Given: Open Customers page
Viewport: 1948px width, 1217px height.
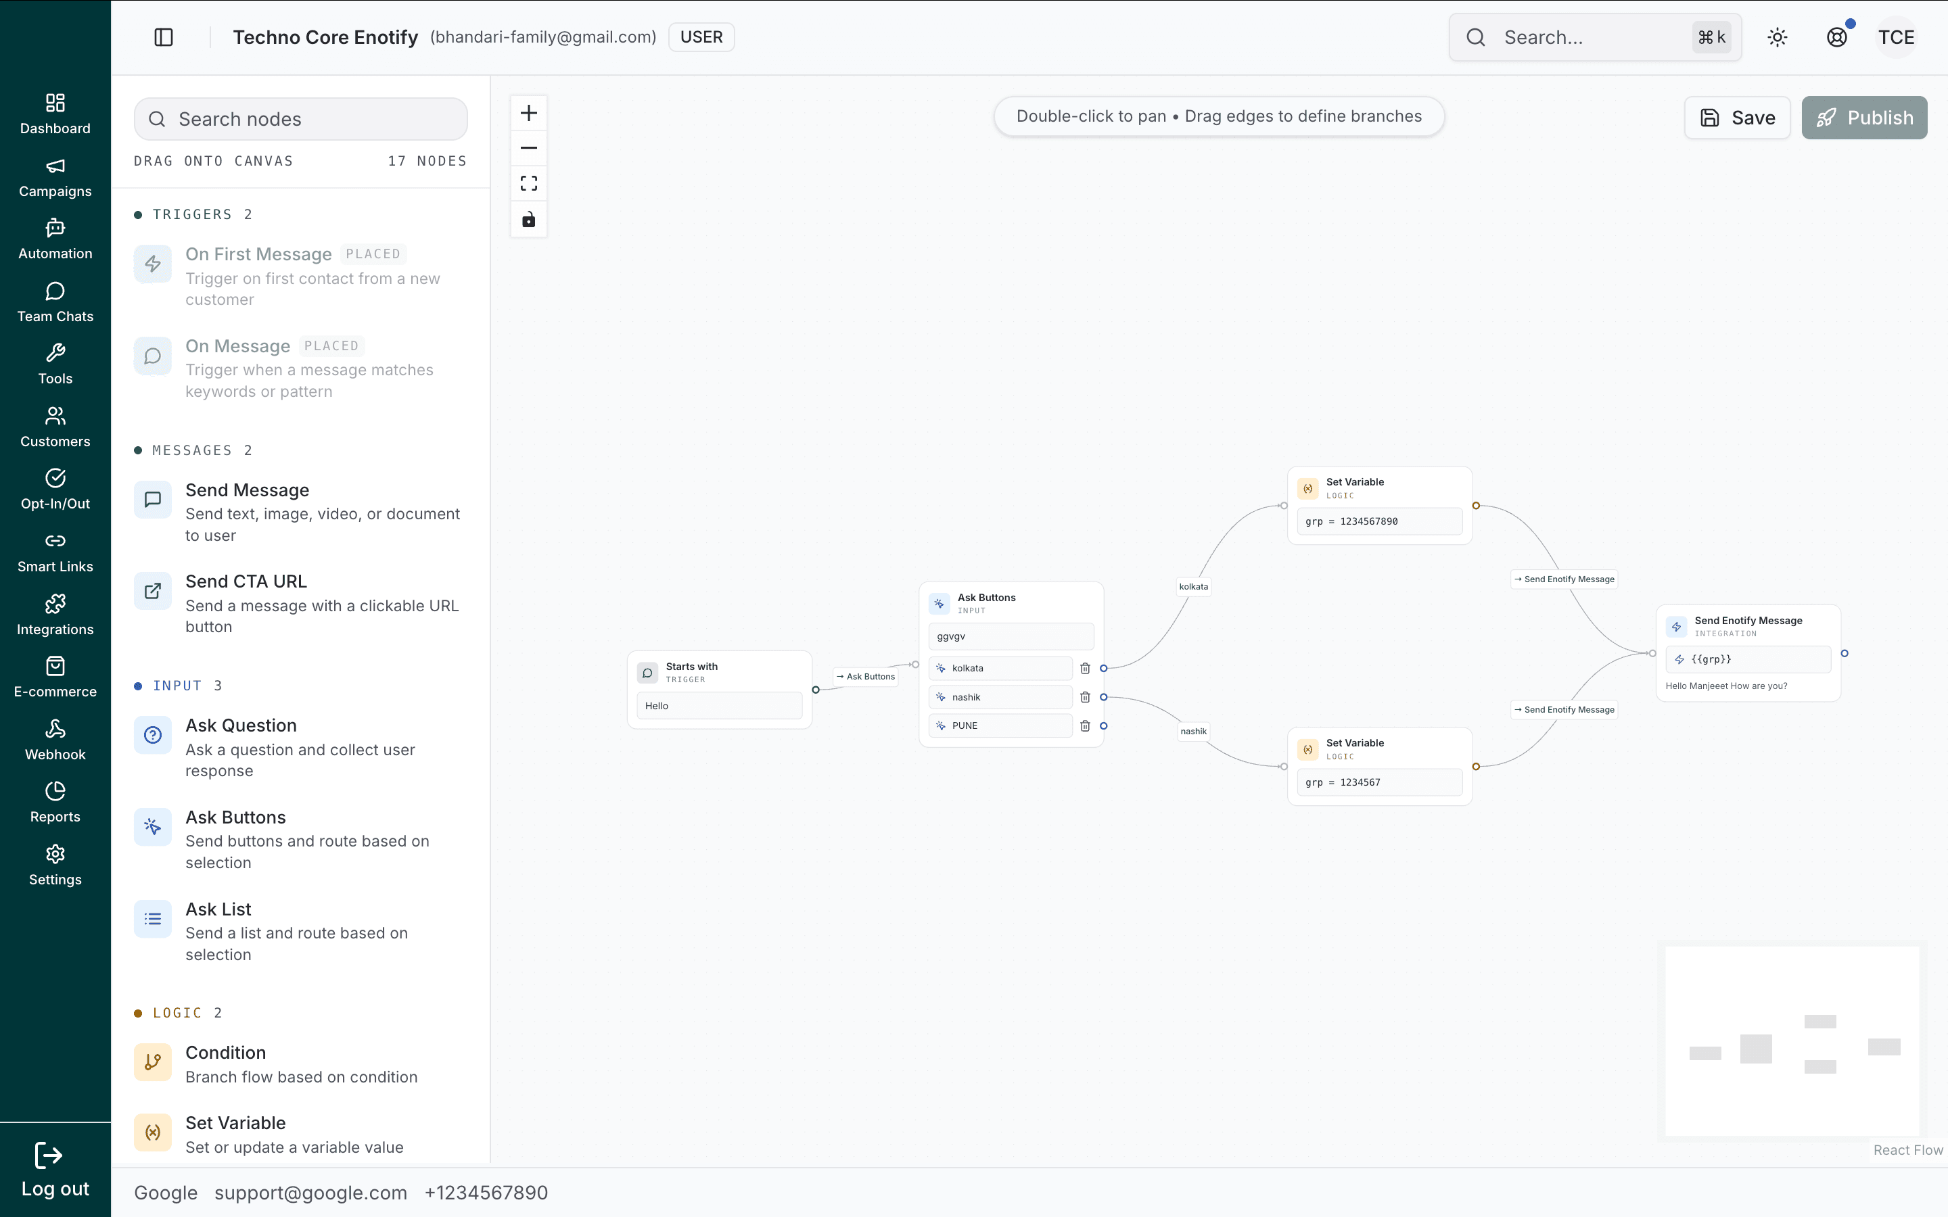Looking at the screenshot, I should tap(55, 427).
